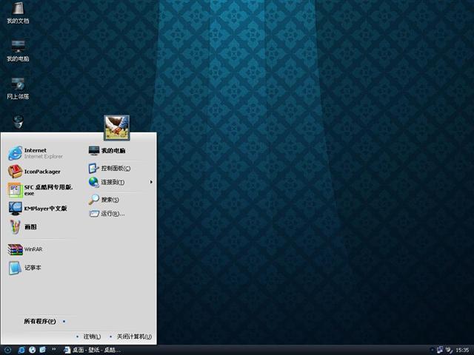Open the SFC 桌酷网专用版.exe entry

click(x=40, y=190)
